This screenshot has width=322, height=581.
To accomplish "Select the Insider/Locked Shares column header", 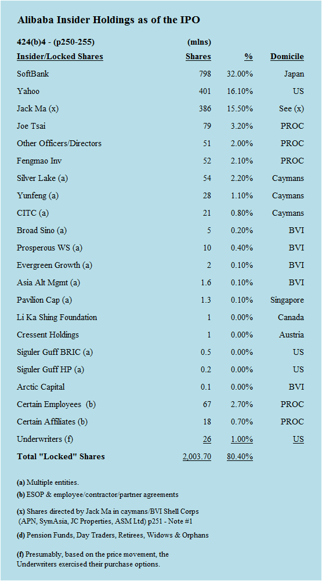I will point(60,57).
